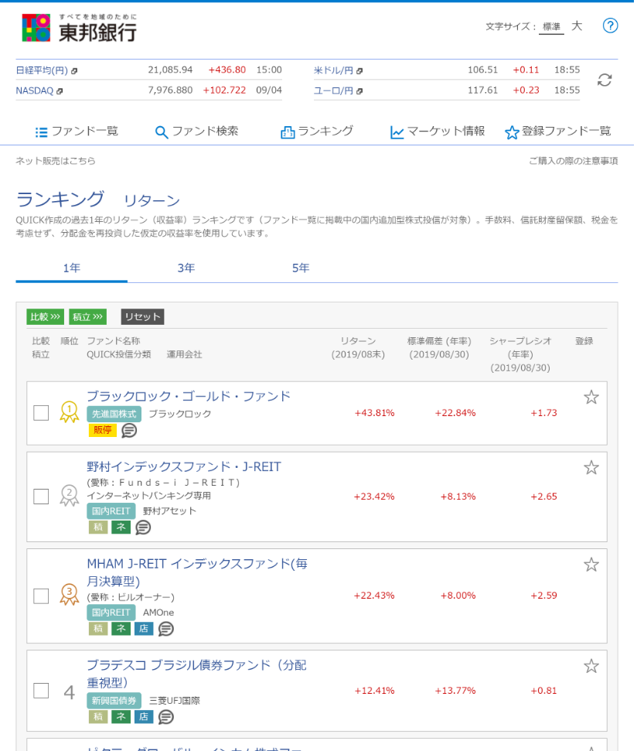
Task: Click the 先進国株式 category tag
Action: [114, 414]
